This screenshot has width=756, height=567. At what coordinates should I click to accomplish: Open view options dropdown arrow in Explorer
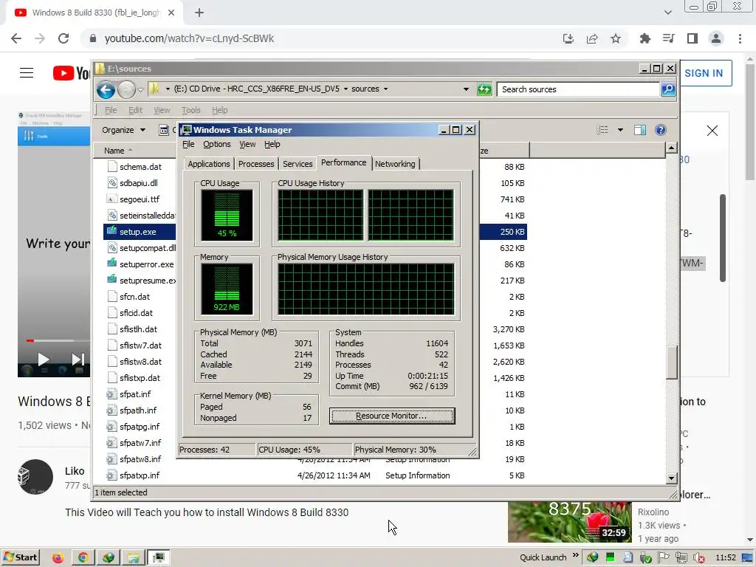[620, 130]
